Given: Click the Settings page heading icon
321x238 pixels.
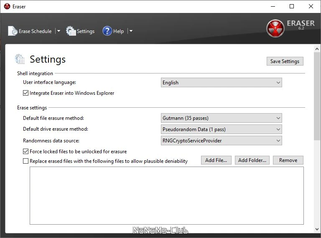Looking at the screenshot, I should [x=20, y=59].
